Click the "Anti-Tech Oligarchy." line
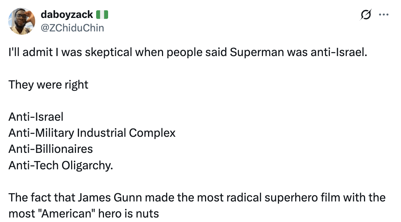This screenshot has height=222, width=401. 60,165
